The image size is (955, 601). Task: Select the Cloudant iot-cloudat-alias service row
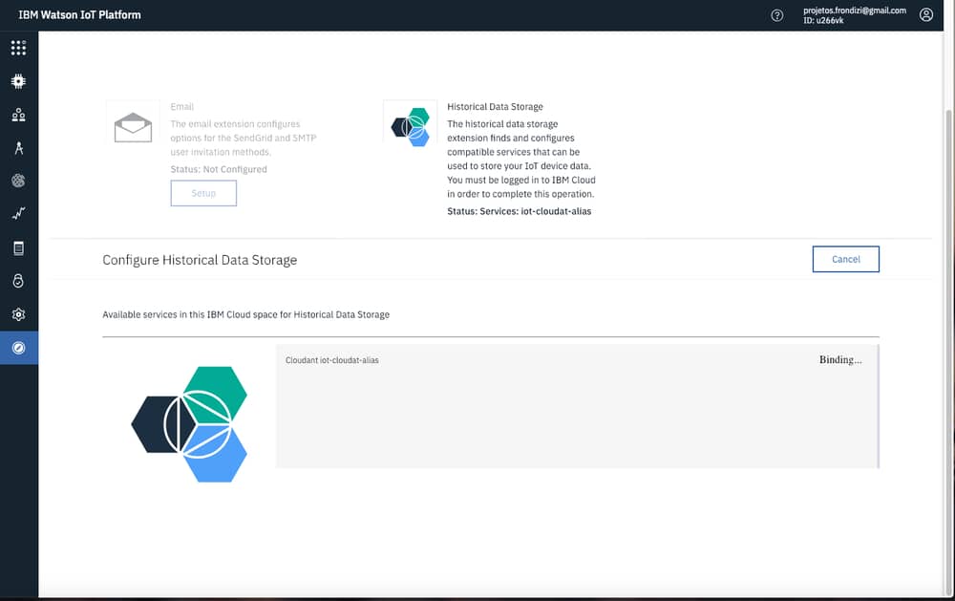(578, 406)
